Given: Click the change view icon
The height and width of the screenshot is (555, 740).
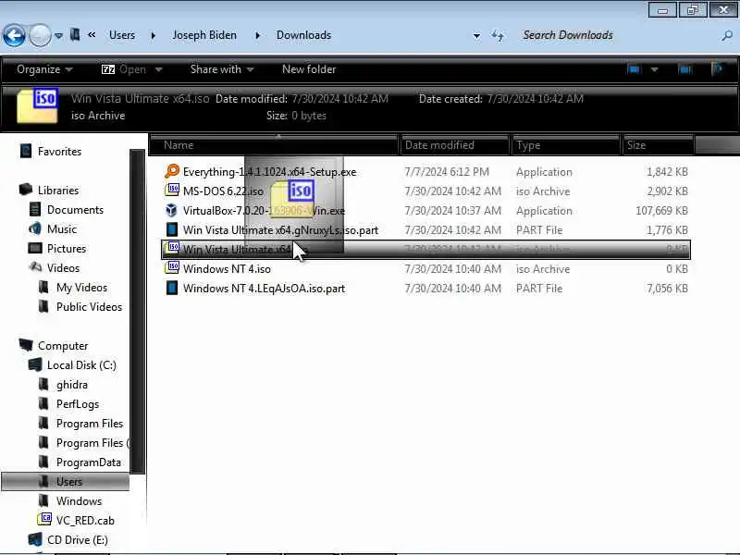Looking at the screenshot, I should pyautogui.click(x=634, y=70).
